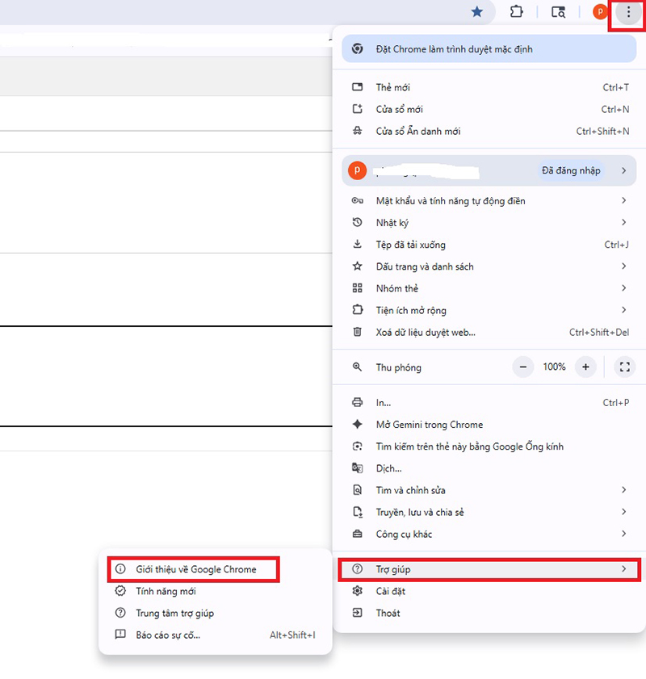This screenshot has width=646, height=679.
Task: Choose Báo cáo sự cố... in submenu
Action: pos(215,635)
